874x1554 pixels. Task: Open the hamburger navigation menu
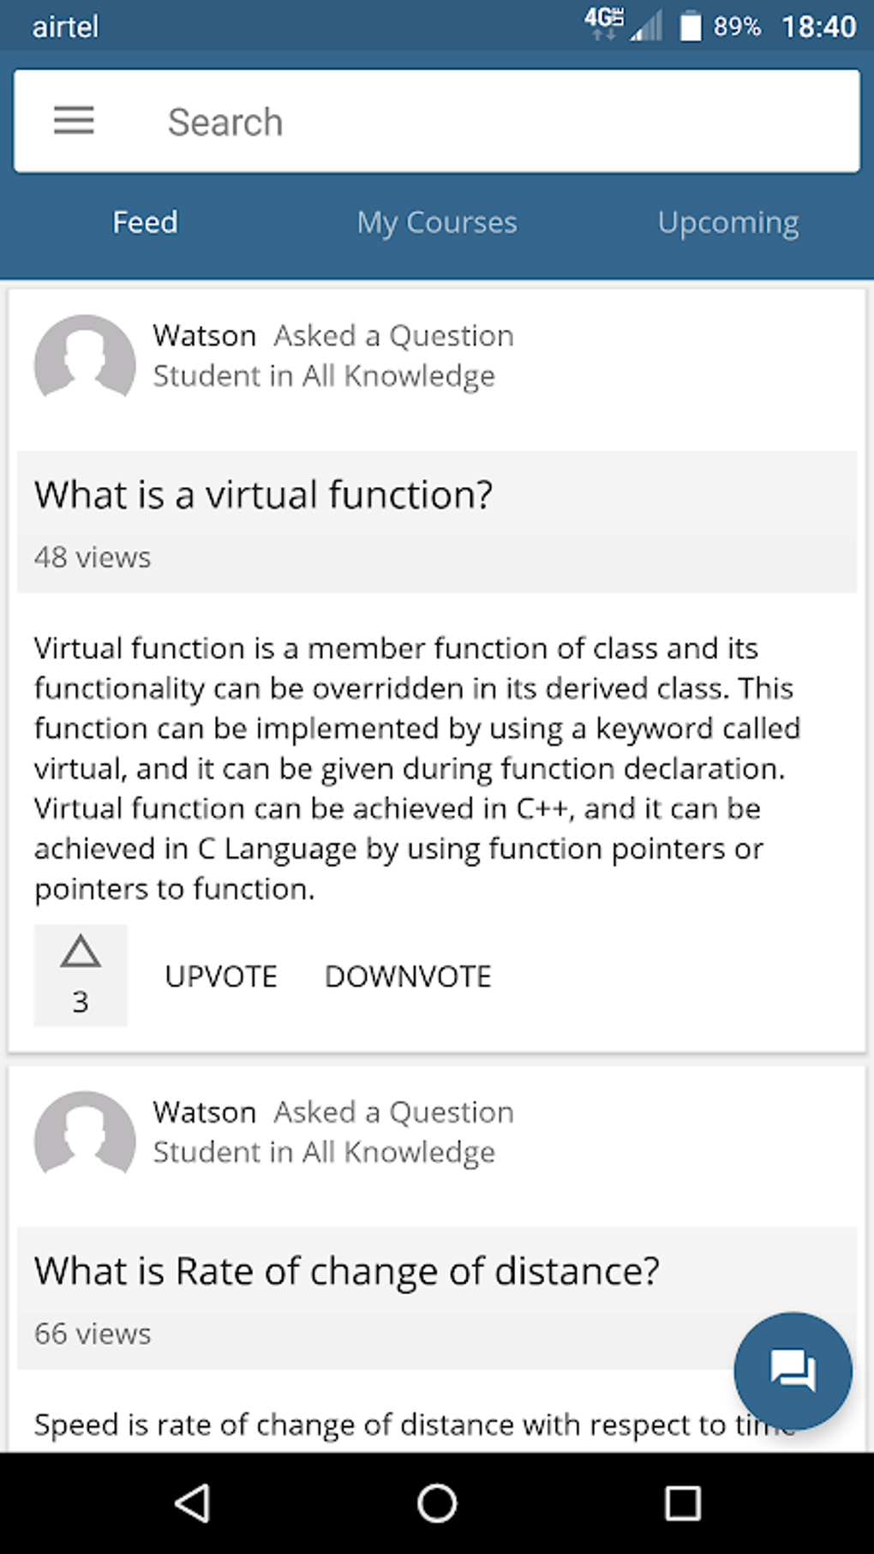point(74,121)
